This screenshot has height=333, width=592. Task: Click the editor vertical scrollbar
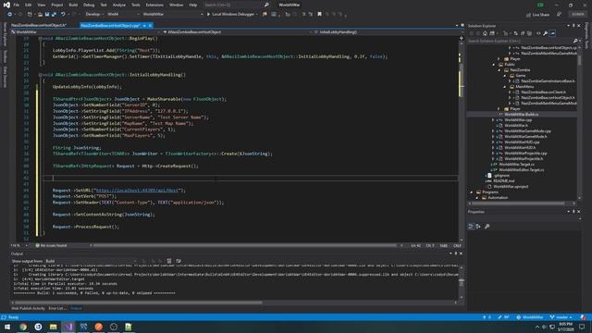click(462, 140)
